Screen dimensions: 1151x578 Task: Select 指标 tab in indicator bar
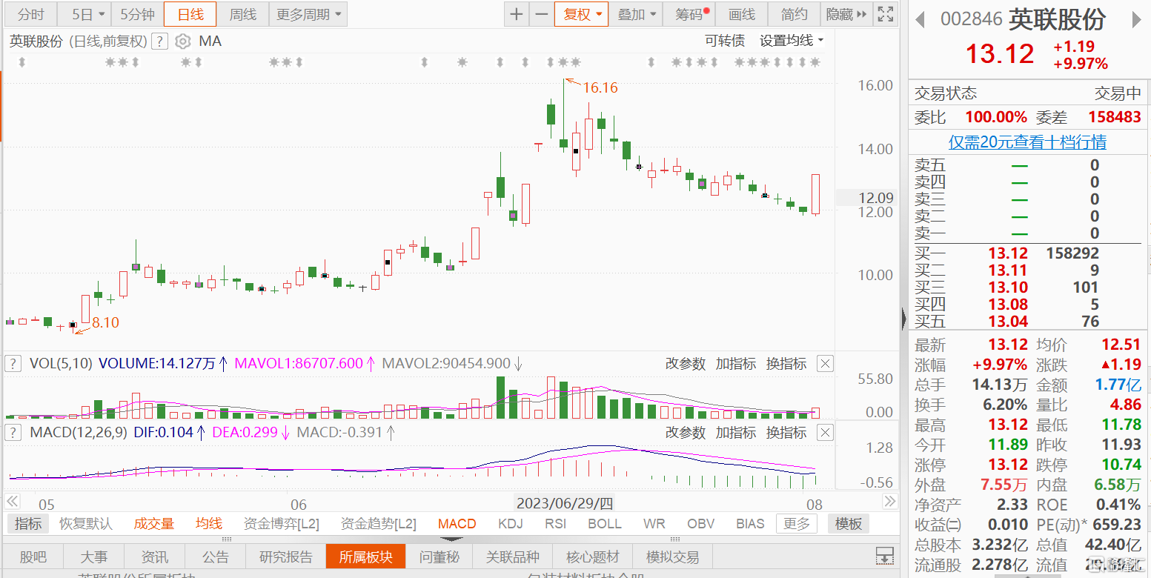(28, 524)
